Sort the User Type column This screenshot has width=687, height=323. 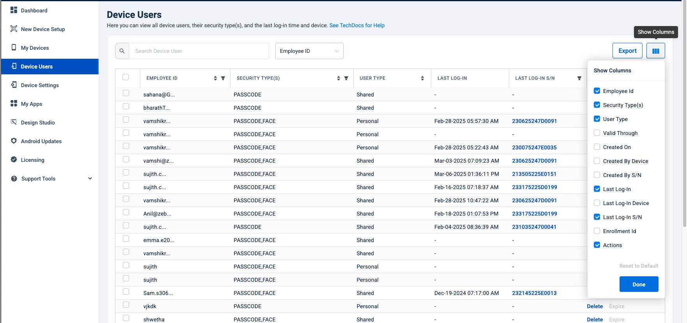pos(422,78)
